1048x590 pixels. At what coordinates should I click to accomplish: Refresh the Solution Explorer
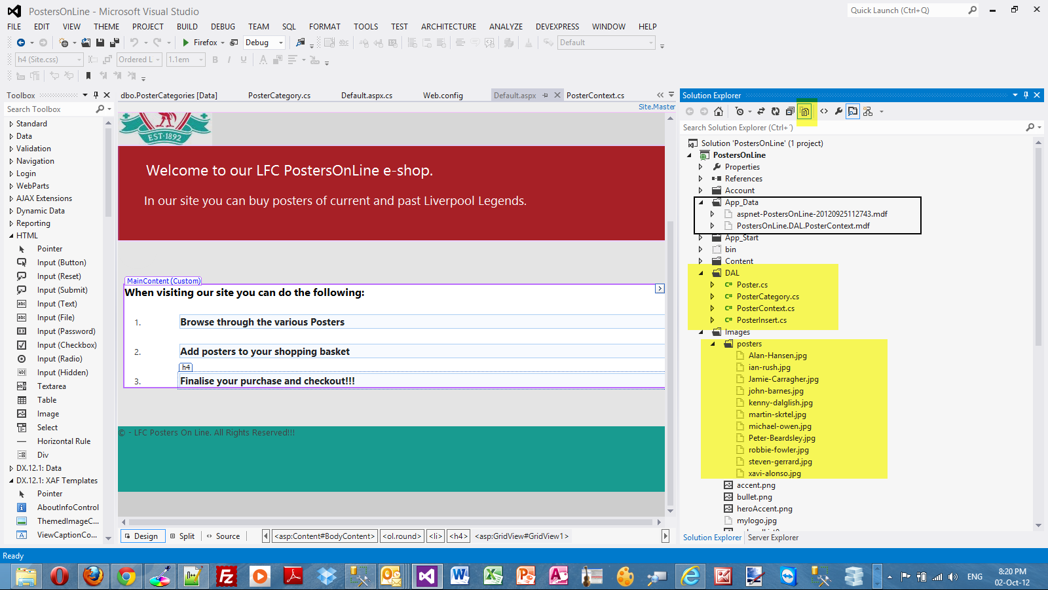pos(776,111)
